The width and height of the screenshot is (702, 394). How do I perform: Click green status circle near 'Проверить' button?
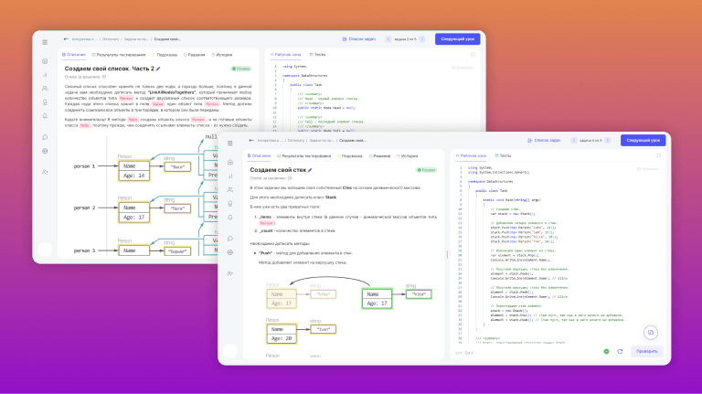pos(606,351)
